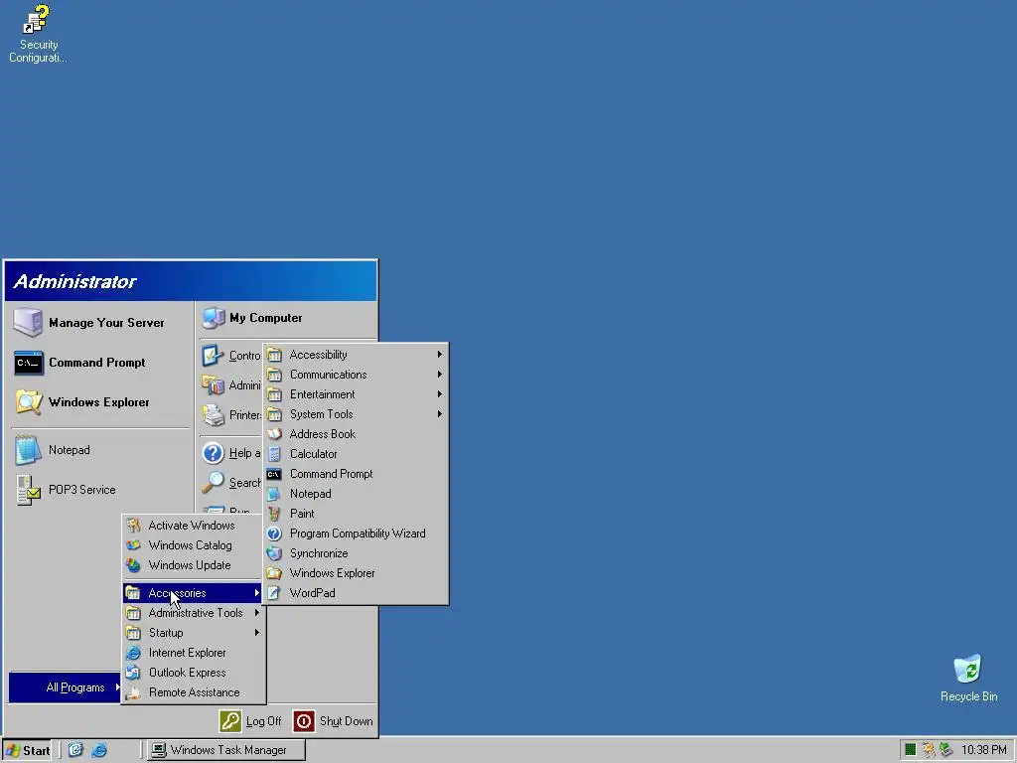Click the Administrator user name header
The height and width of the screenshot is (763, 1017).
[x=74, y=281]
